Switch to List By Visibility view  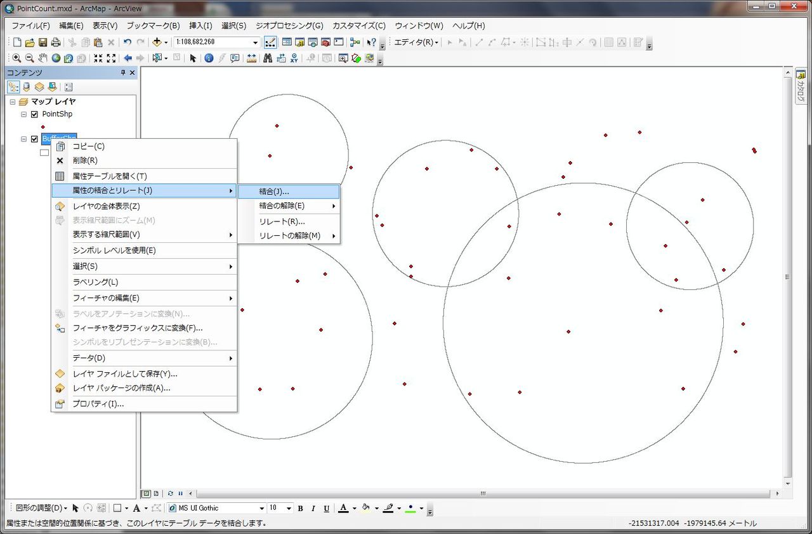click(x=39, y=87)
